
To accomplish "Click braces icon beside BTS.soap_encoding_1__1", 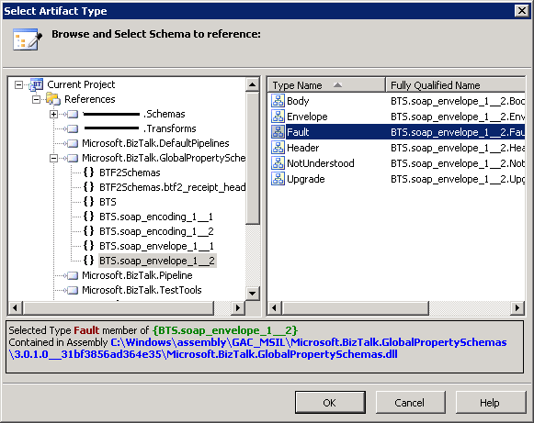I will (88, 217).
